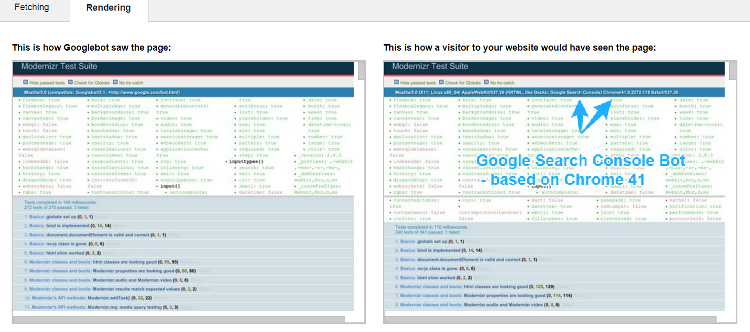
Task: Check 'Hide passed tests' in Googlebot view
Action: 26,82
